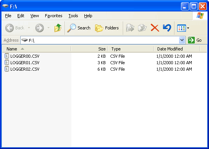Open the Forward history dropdown arrow
The height and width of the screenshot is (149, 209).
(x=49, y=28)
